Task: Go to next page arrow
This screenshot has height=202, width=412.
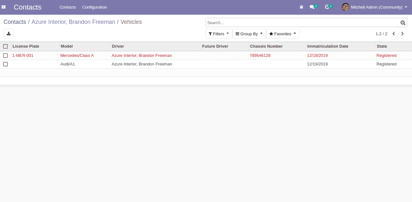Action: coord(402,34)
